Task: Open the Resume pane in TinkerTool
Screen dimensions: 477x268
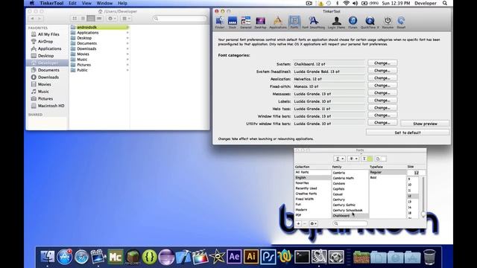Action: (388, 23)
